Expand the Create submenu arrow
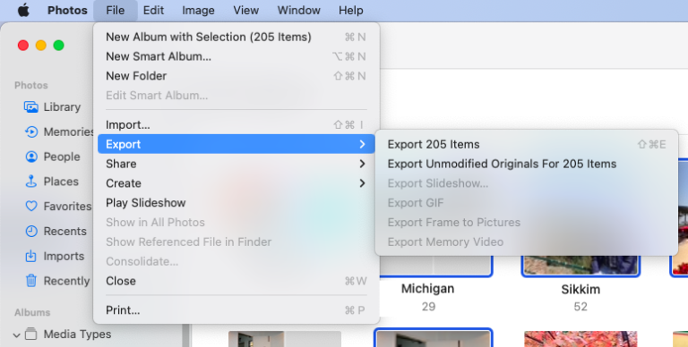Viewport: 688px width, 347px height. 362,183
